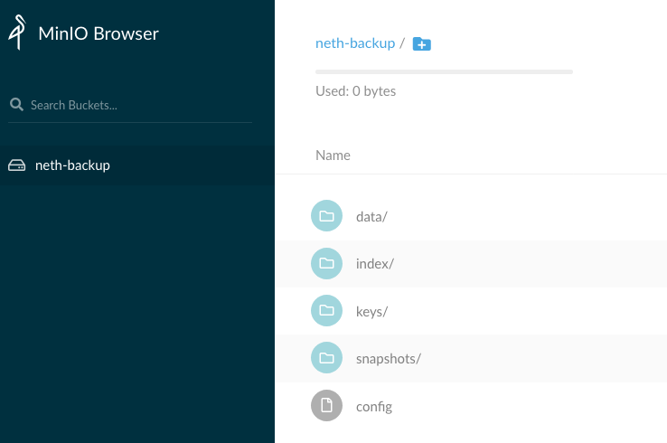Click the new folder plus icon
This screenshot has width=667, height=443.
tap(421, 43)
